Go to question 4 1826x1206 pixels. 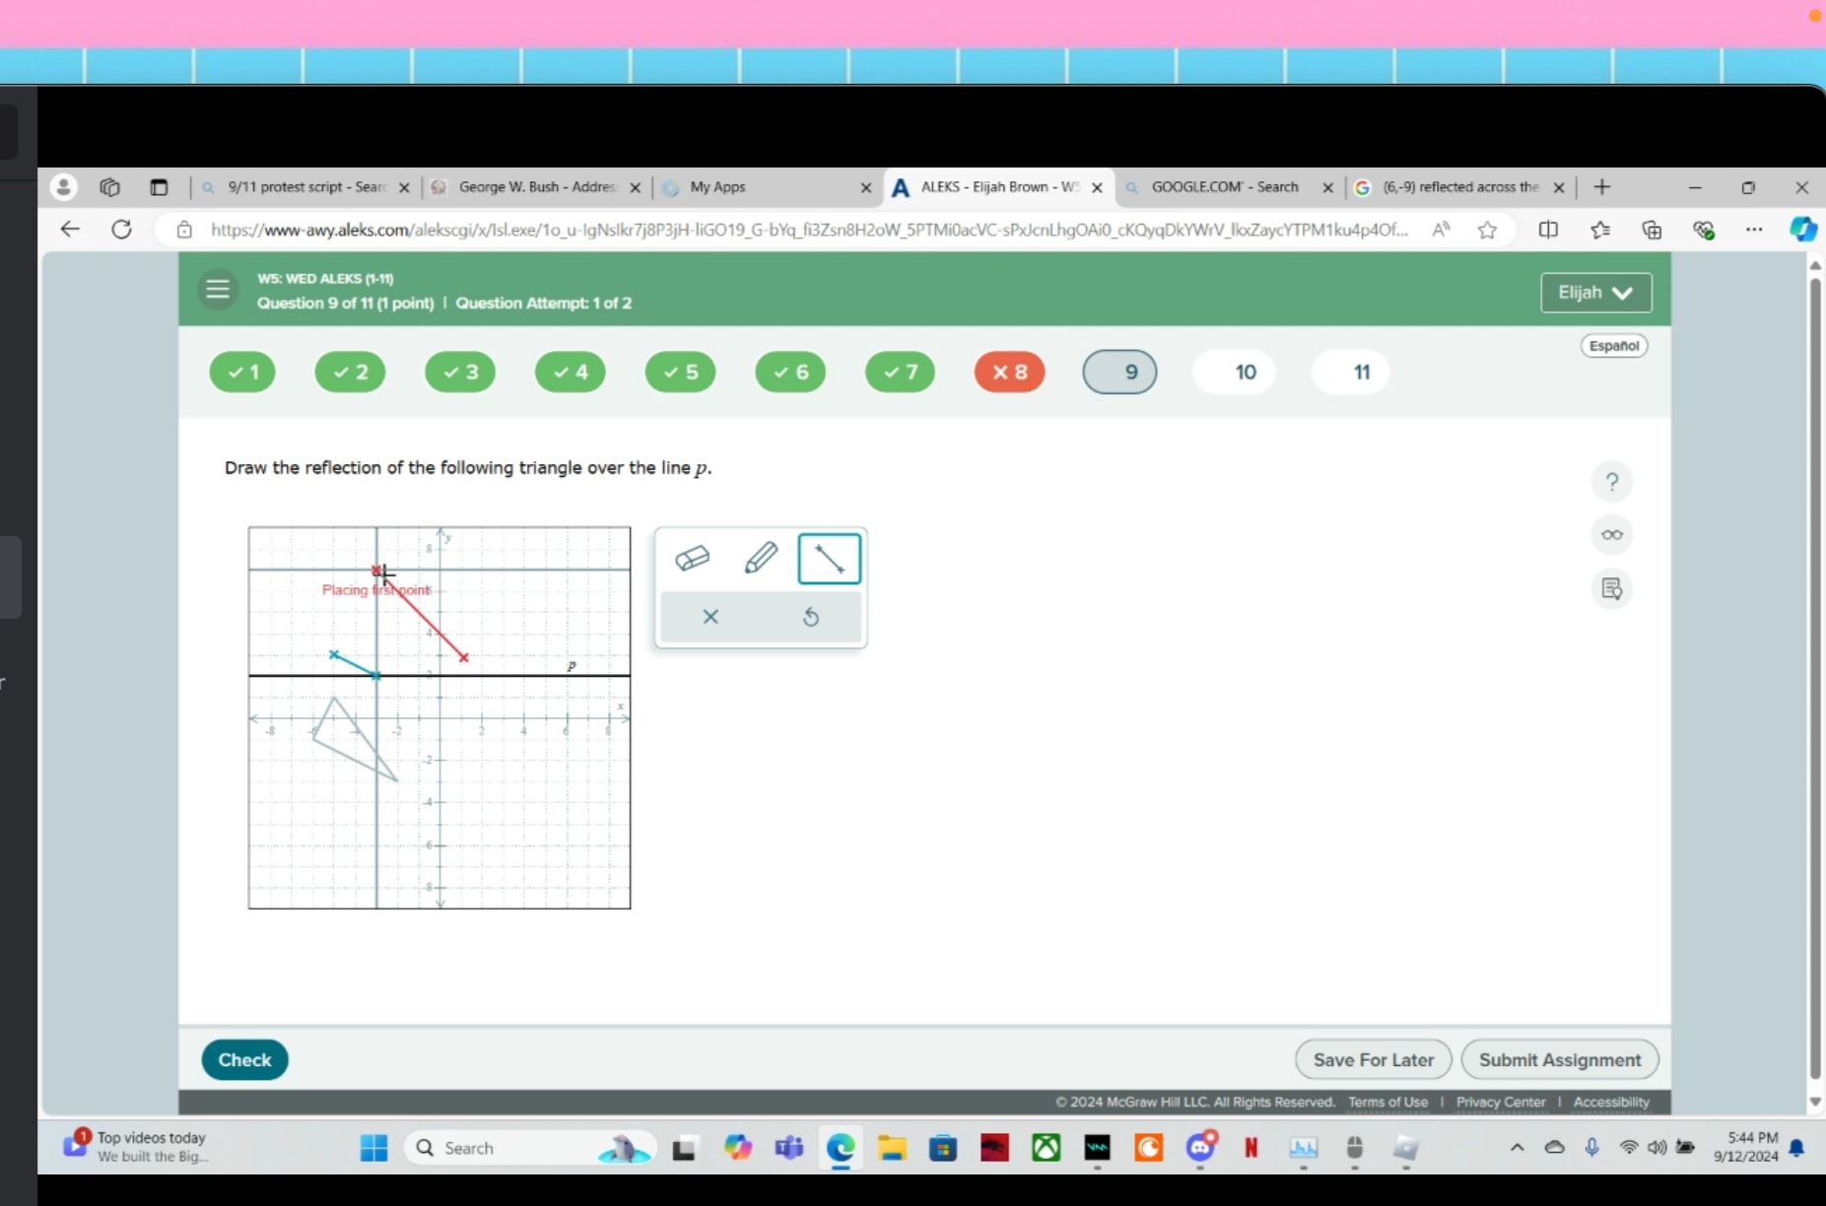571,372
